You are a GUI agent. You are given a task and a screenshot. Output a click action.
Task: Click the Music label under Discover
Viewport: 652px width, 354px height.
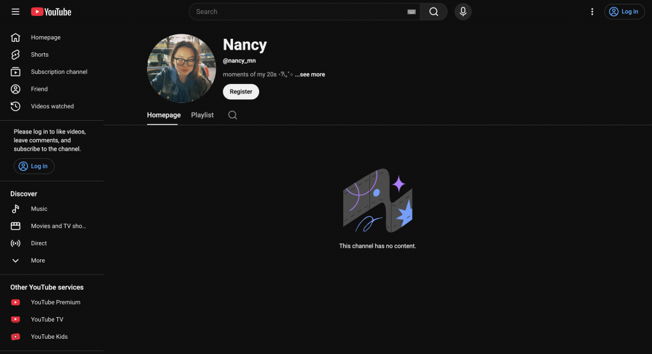(x=39, y=208)
